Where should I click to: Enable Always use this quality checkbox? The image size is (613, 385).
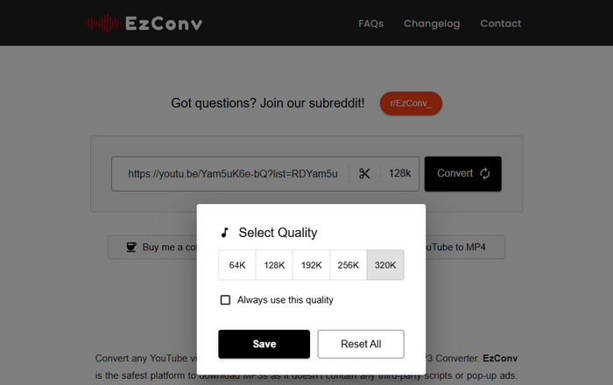coord(225,300)
